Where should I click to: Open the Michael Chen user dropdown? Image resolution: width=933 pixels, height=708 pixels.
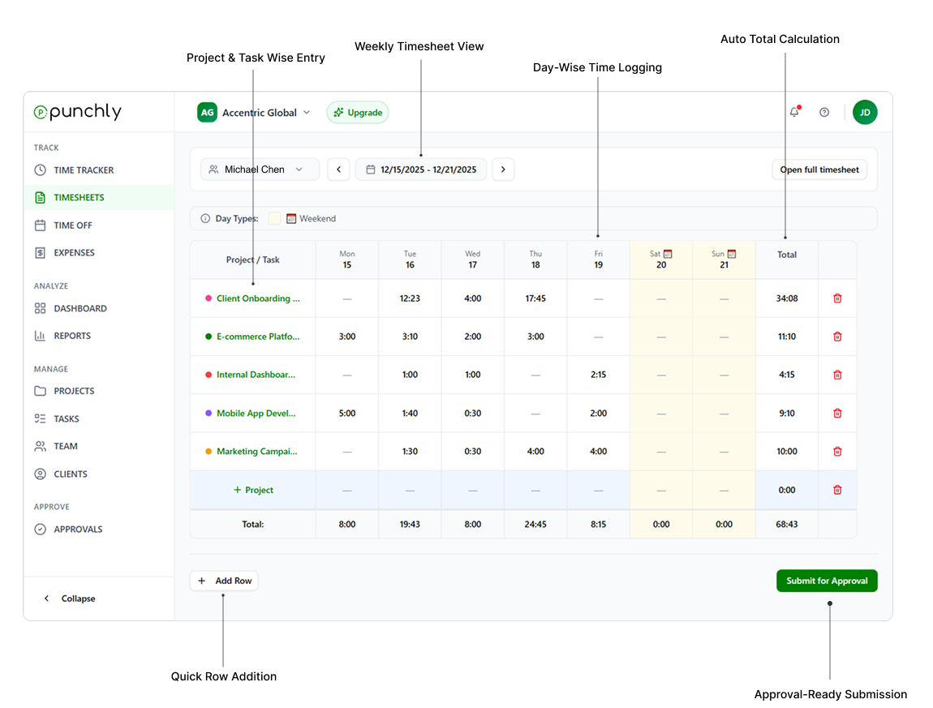[260, 169]
